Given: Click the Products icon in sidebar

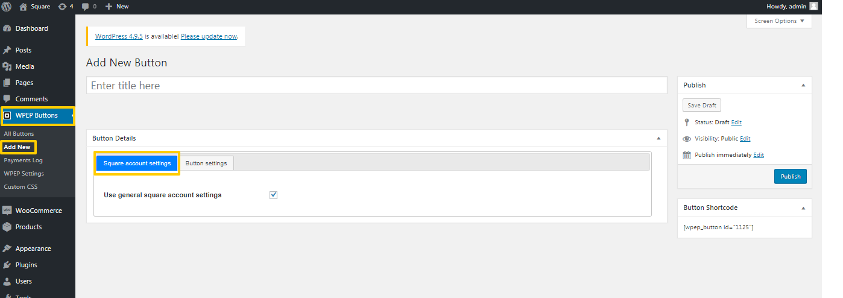Looking at the screenshot, I should click(7, 227).
